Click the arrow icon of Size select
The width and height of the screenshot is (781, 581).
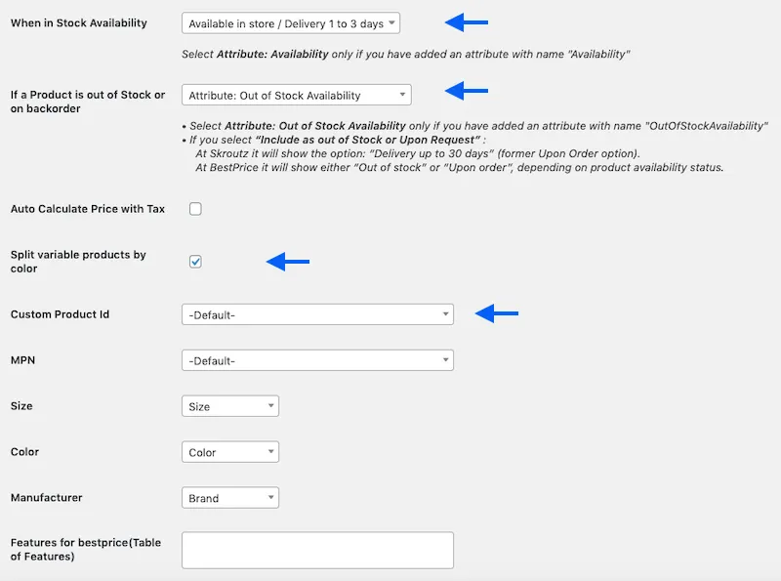point(271,405)
